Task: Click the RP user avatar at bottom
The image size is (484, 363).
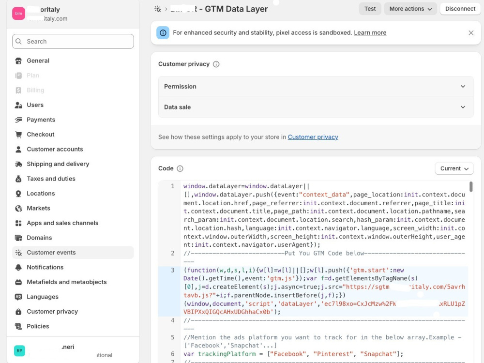Action: 19,350
